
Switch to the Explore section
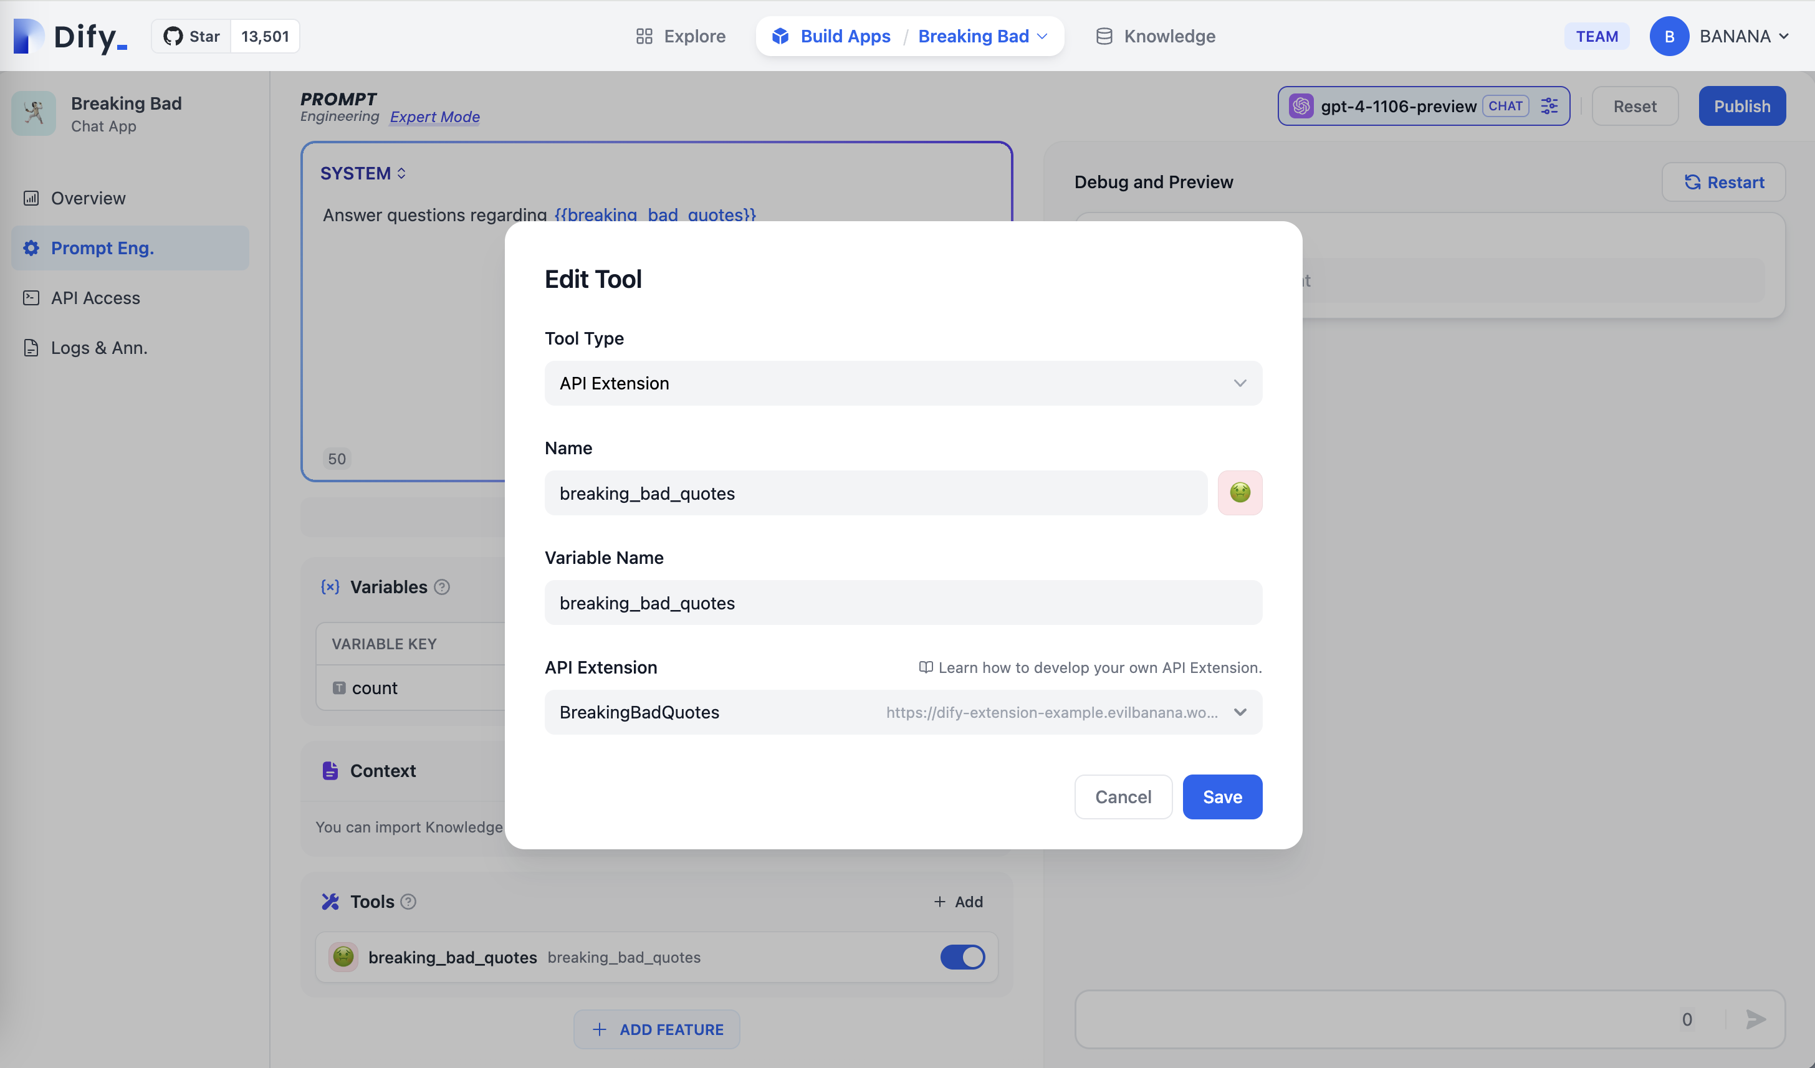click(693, 36)
